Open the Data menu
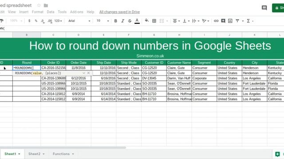 (x=50, y=12)
